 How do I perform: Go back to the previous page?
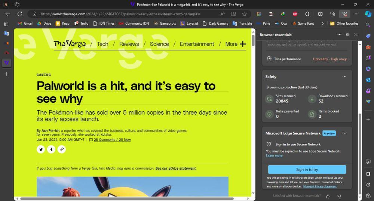pos(7,14)
